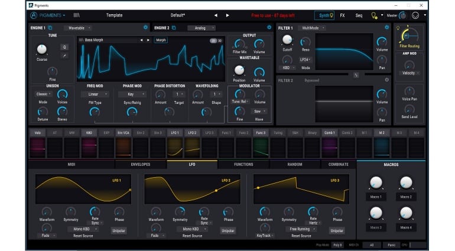This screenshot has width=455, height=251.
Task: Adjust the Macro 1 knob
Action: coord(376,183)
